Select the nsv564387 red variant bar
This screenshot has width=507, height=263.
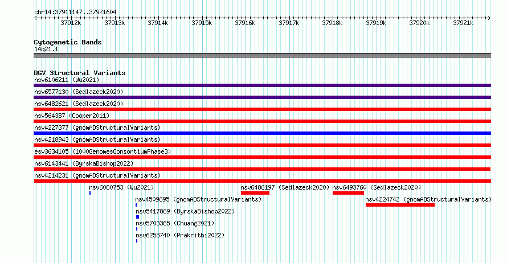point(262,121)
